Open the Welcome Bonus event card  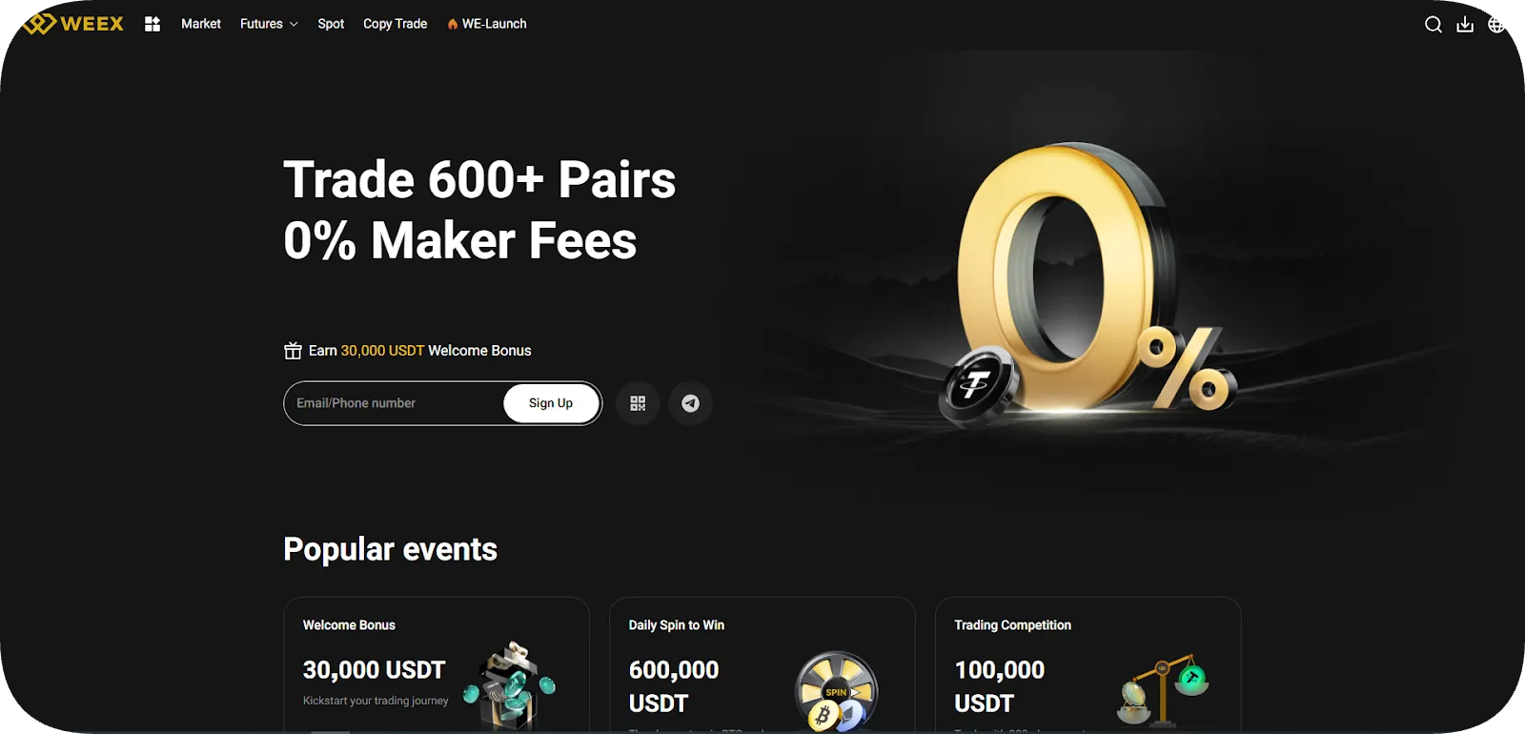(x=437, y=665)
